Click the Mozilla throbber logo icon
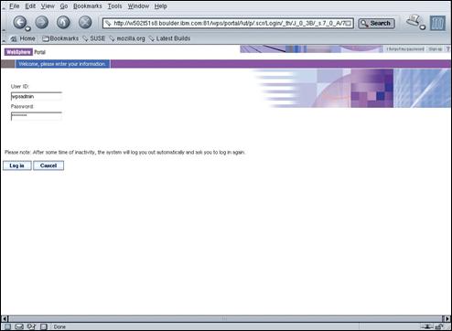452x331 pixels. 437,23
